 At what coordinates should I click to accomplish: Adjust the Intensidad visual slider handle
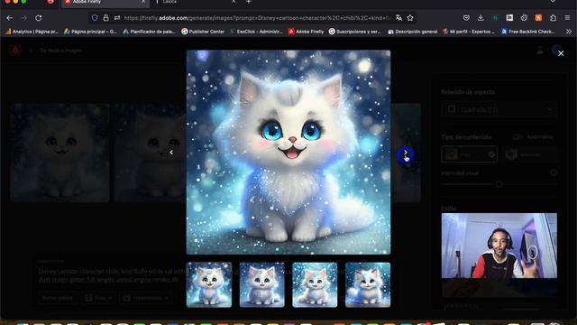499,184
